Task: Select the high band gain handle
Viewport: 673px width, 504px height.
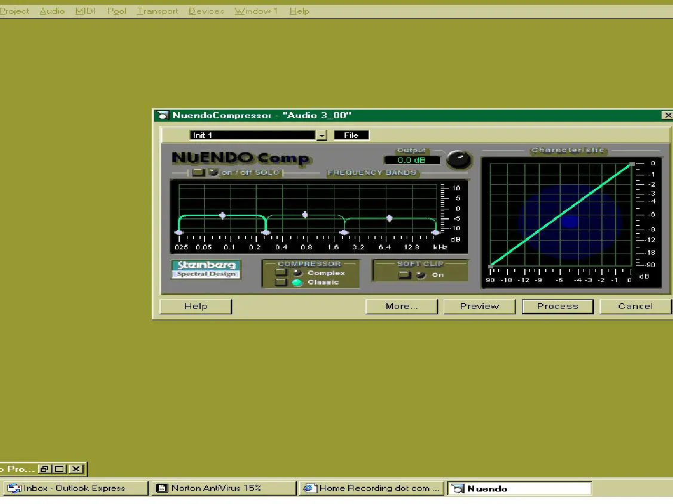Action: [x=389, y=218]
